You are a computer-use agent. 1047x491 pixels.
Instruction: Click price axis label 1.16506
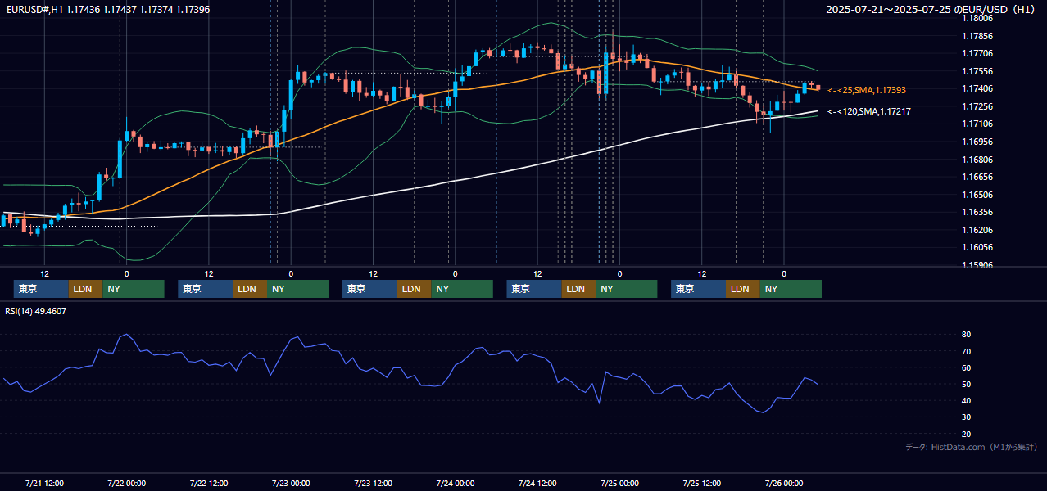pos(977,195)
